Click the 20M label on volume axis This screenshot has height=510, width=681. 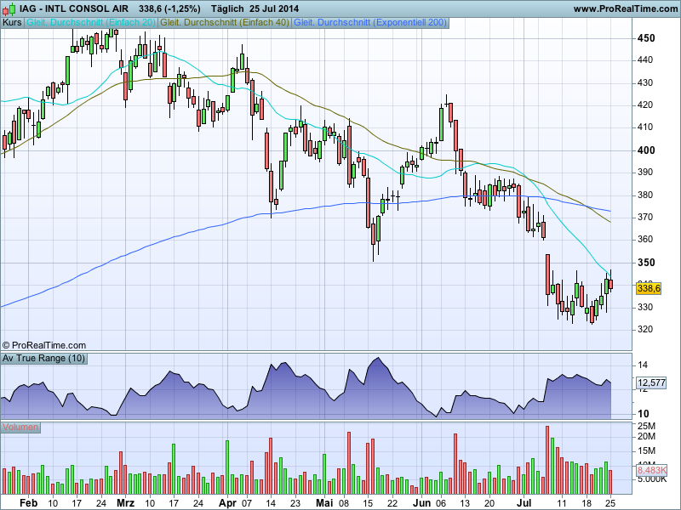pos(646,436)
